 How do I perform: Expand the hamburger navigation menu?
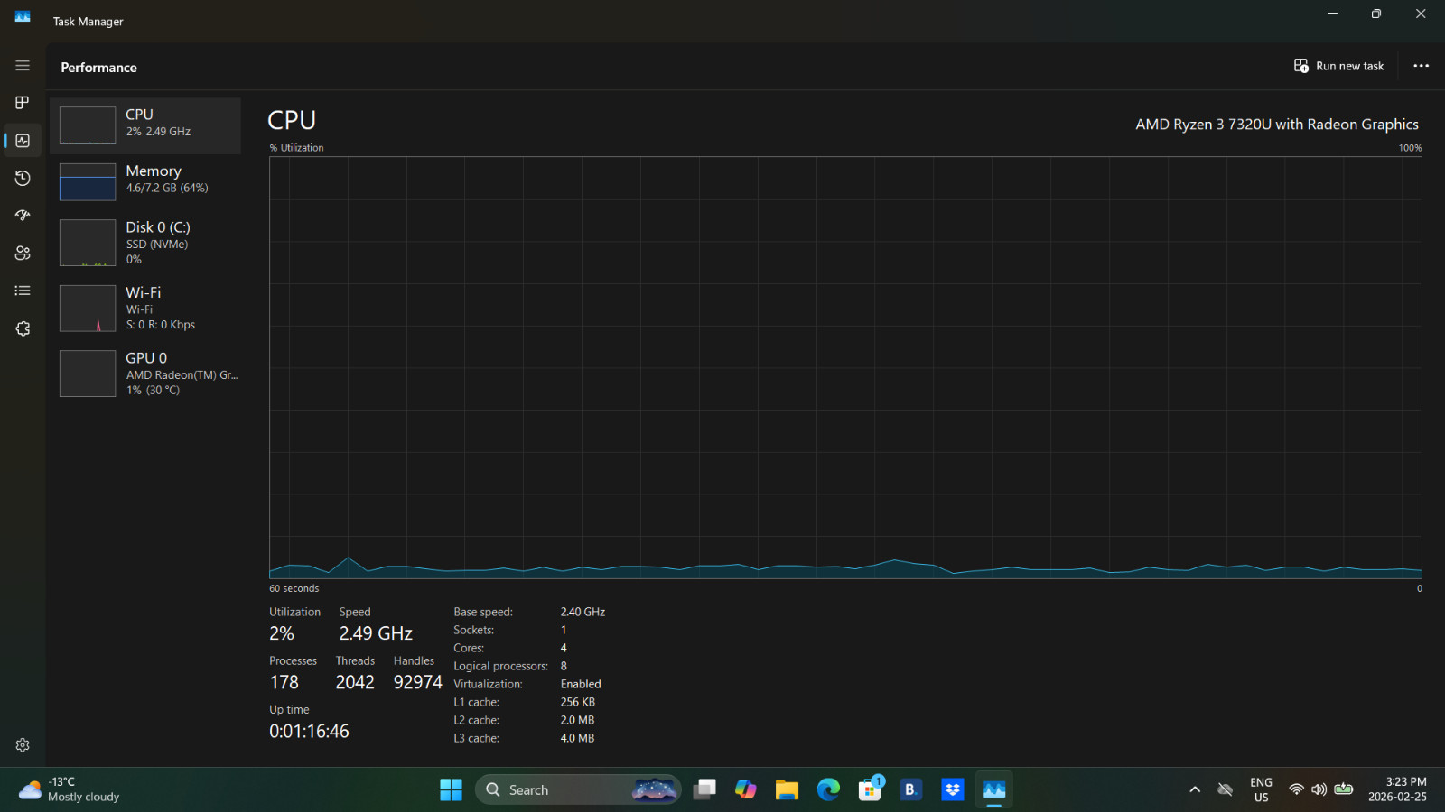23,66
